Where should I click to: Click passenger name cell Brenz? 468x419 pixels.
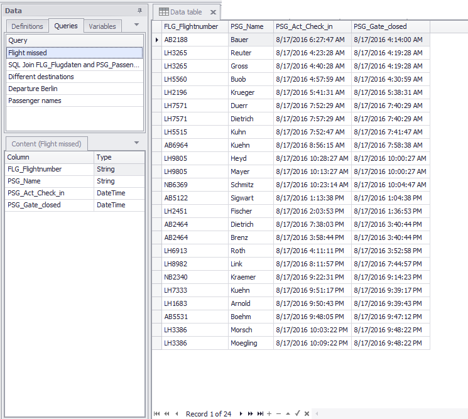pos(251,237)
